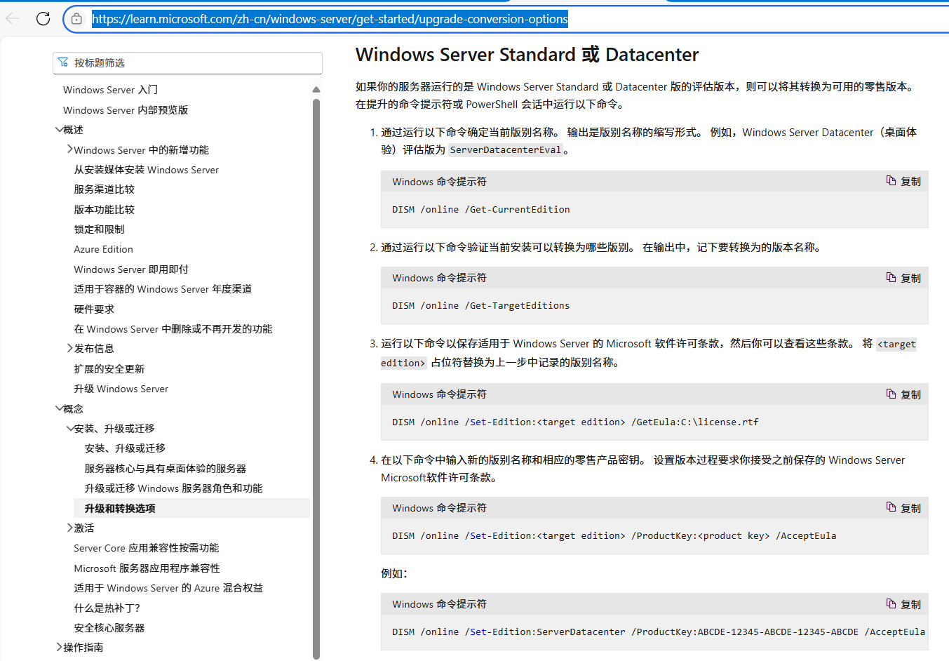Click the heading Windows Server Standard 或 Datacenter

point(527,55)
